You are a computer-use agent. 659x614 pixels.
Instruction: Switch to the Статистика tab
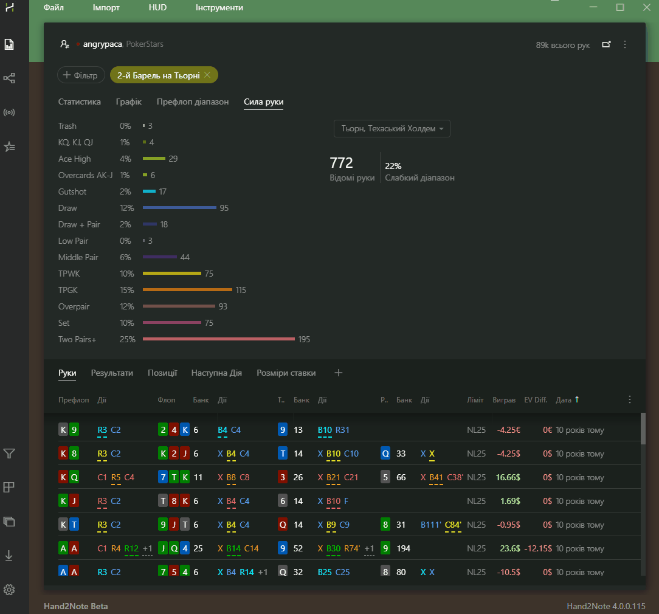coord(80,102)
